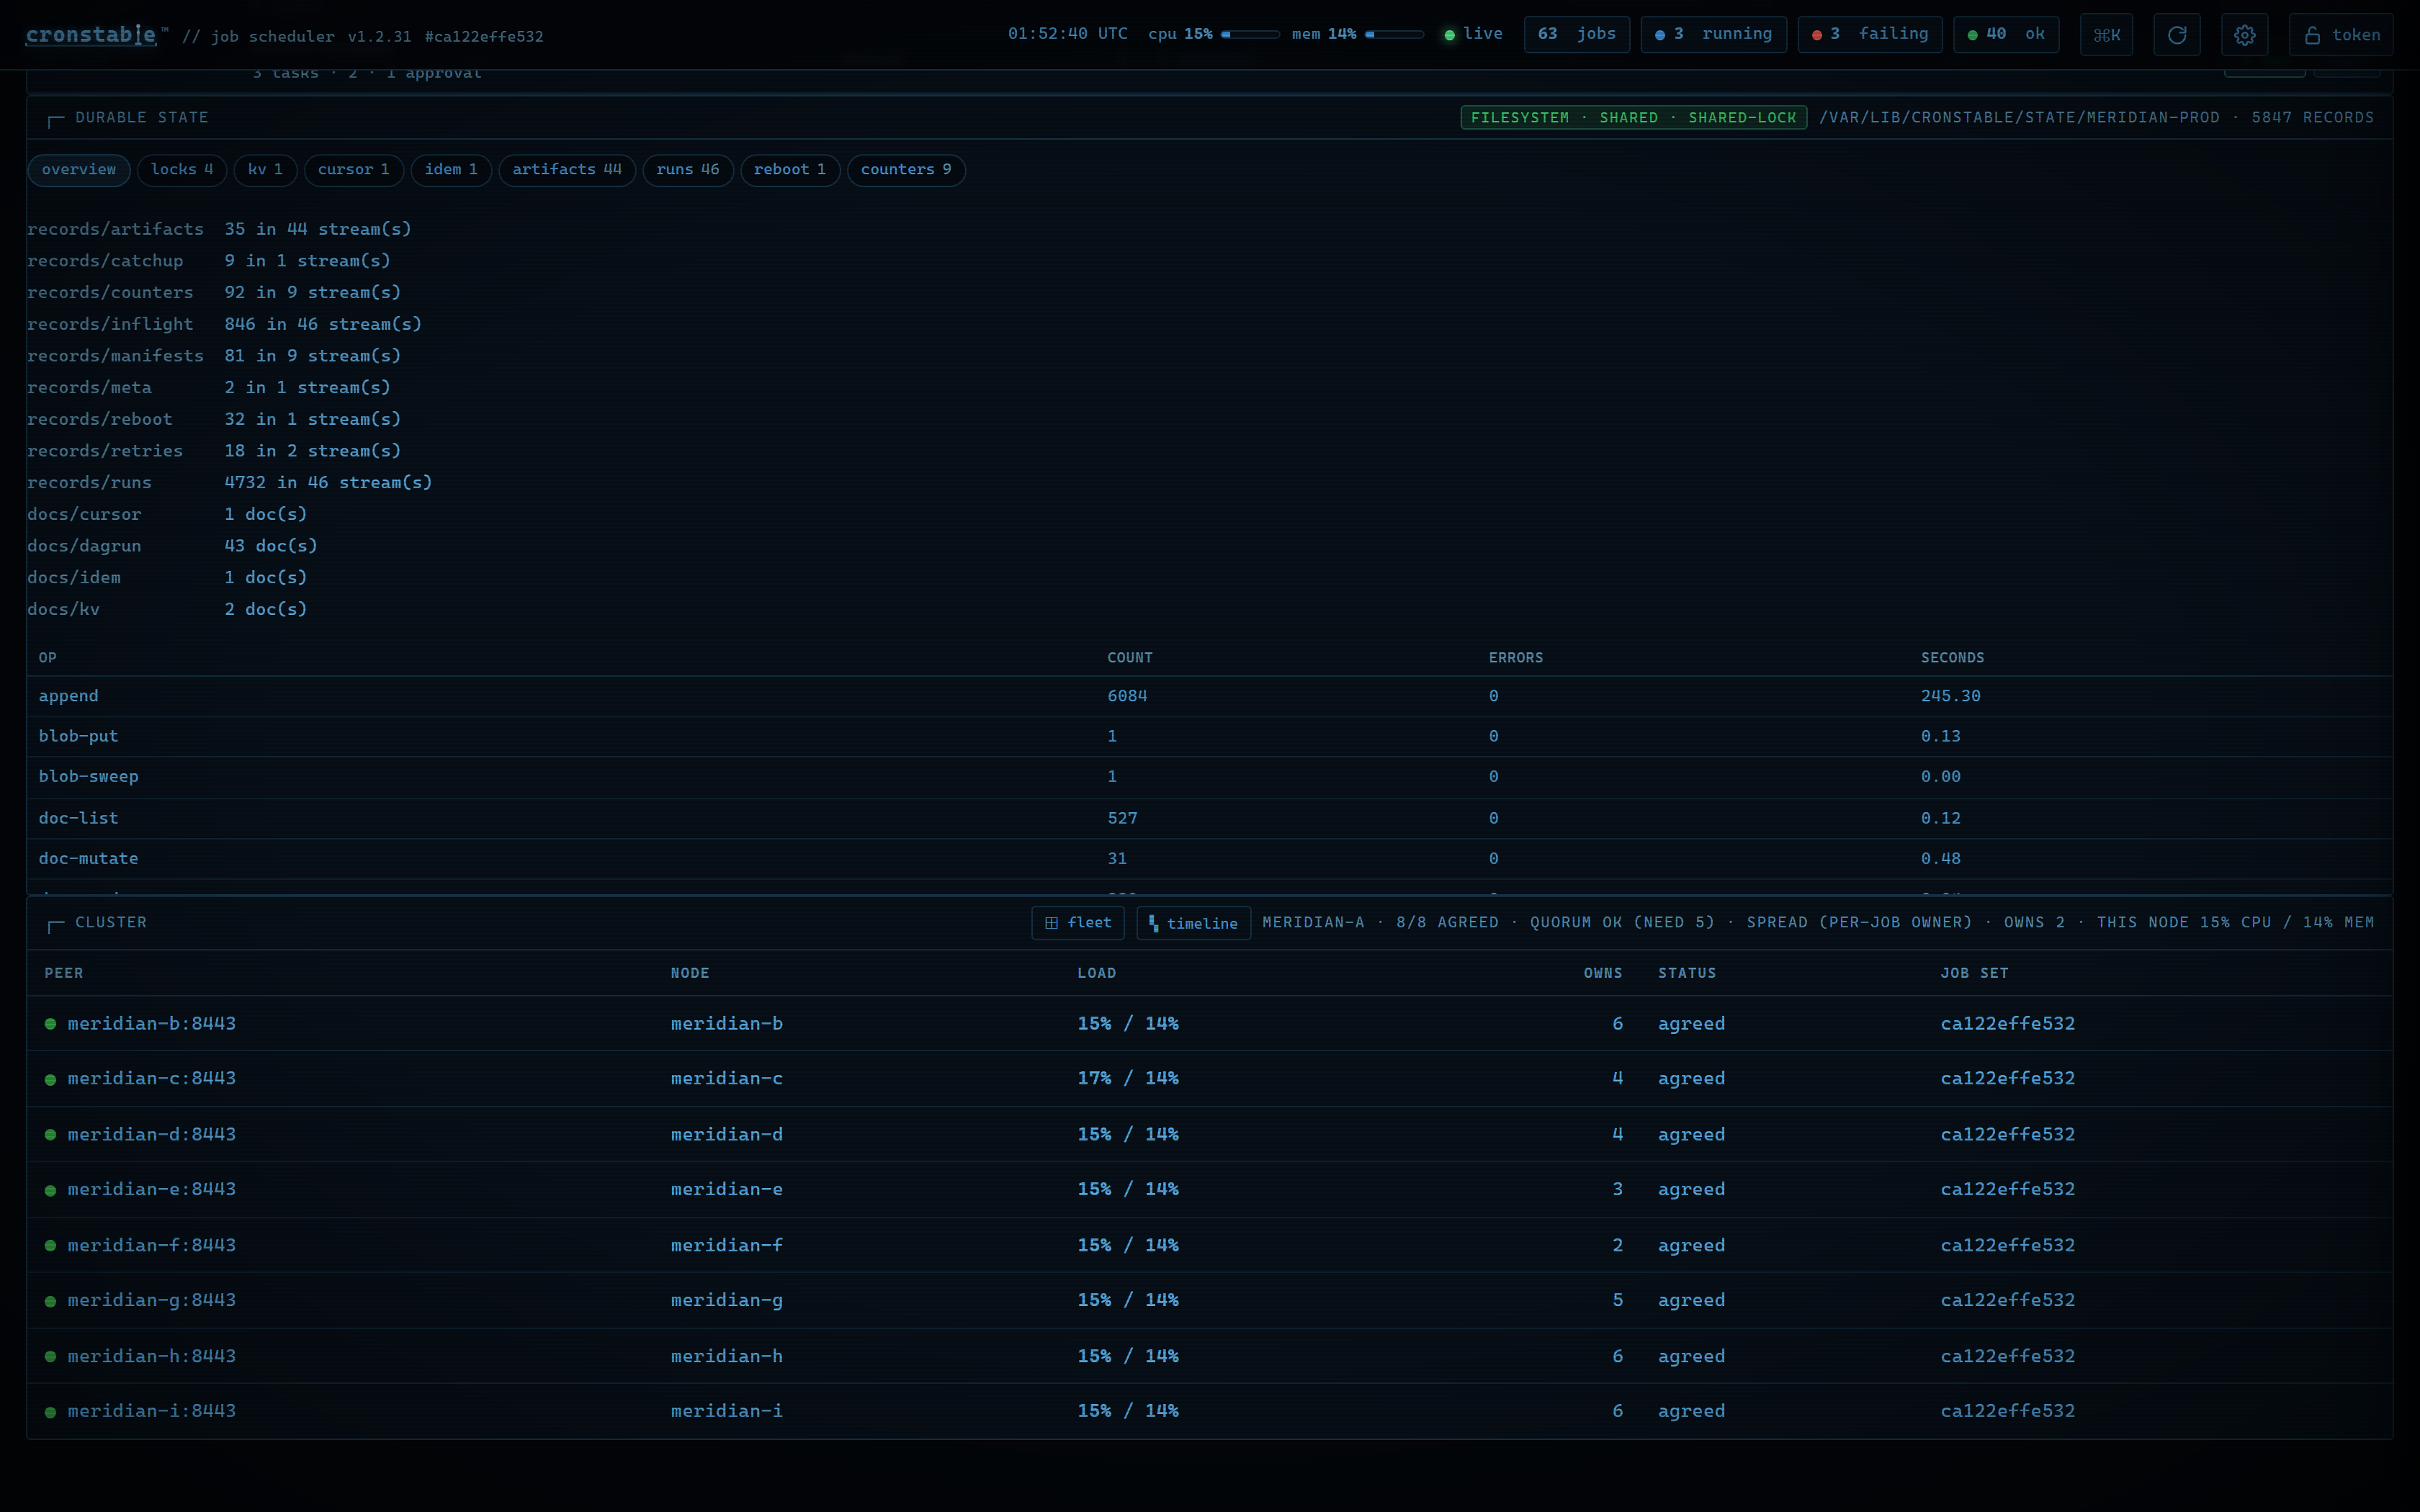Sort by the SECONDS column header
This screenshot has height=1512, width=2420.
[x=1952, y=658]
